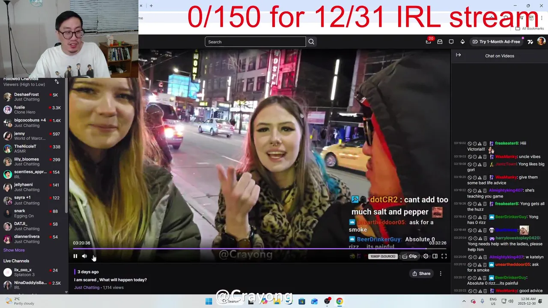The width and height of the screenshot is (548, 308).
Task: Open the user profile avatar menu
Action: pyautogui.click(x=541, y=41)
